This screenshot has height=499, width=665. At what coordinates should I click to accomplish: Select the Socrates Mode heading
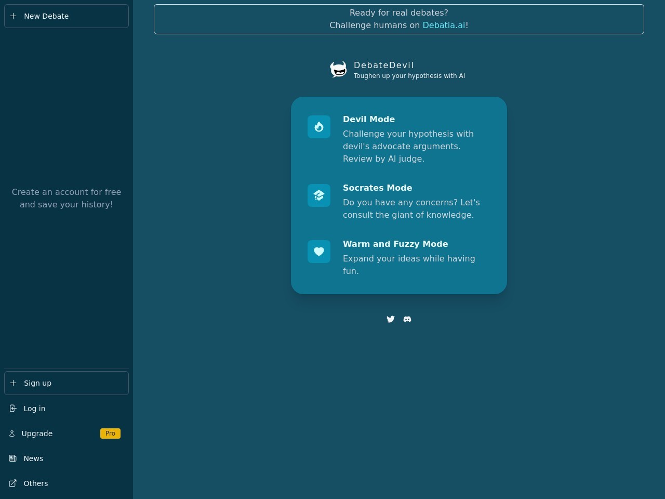(378, 188)
